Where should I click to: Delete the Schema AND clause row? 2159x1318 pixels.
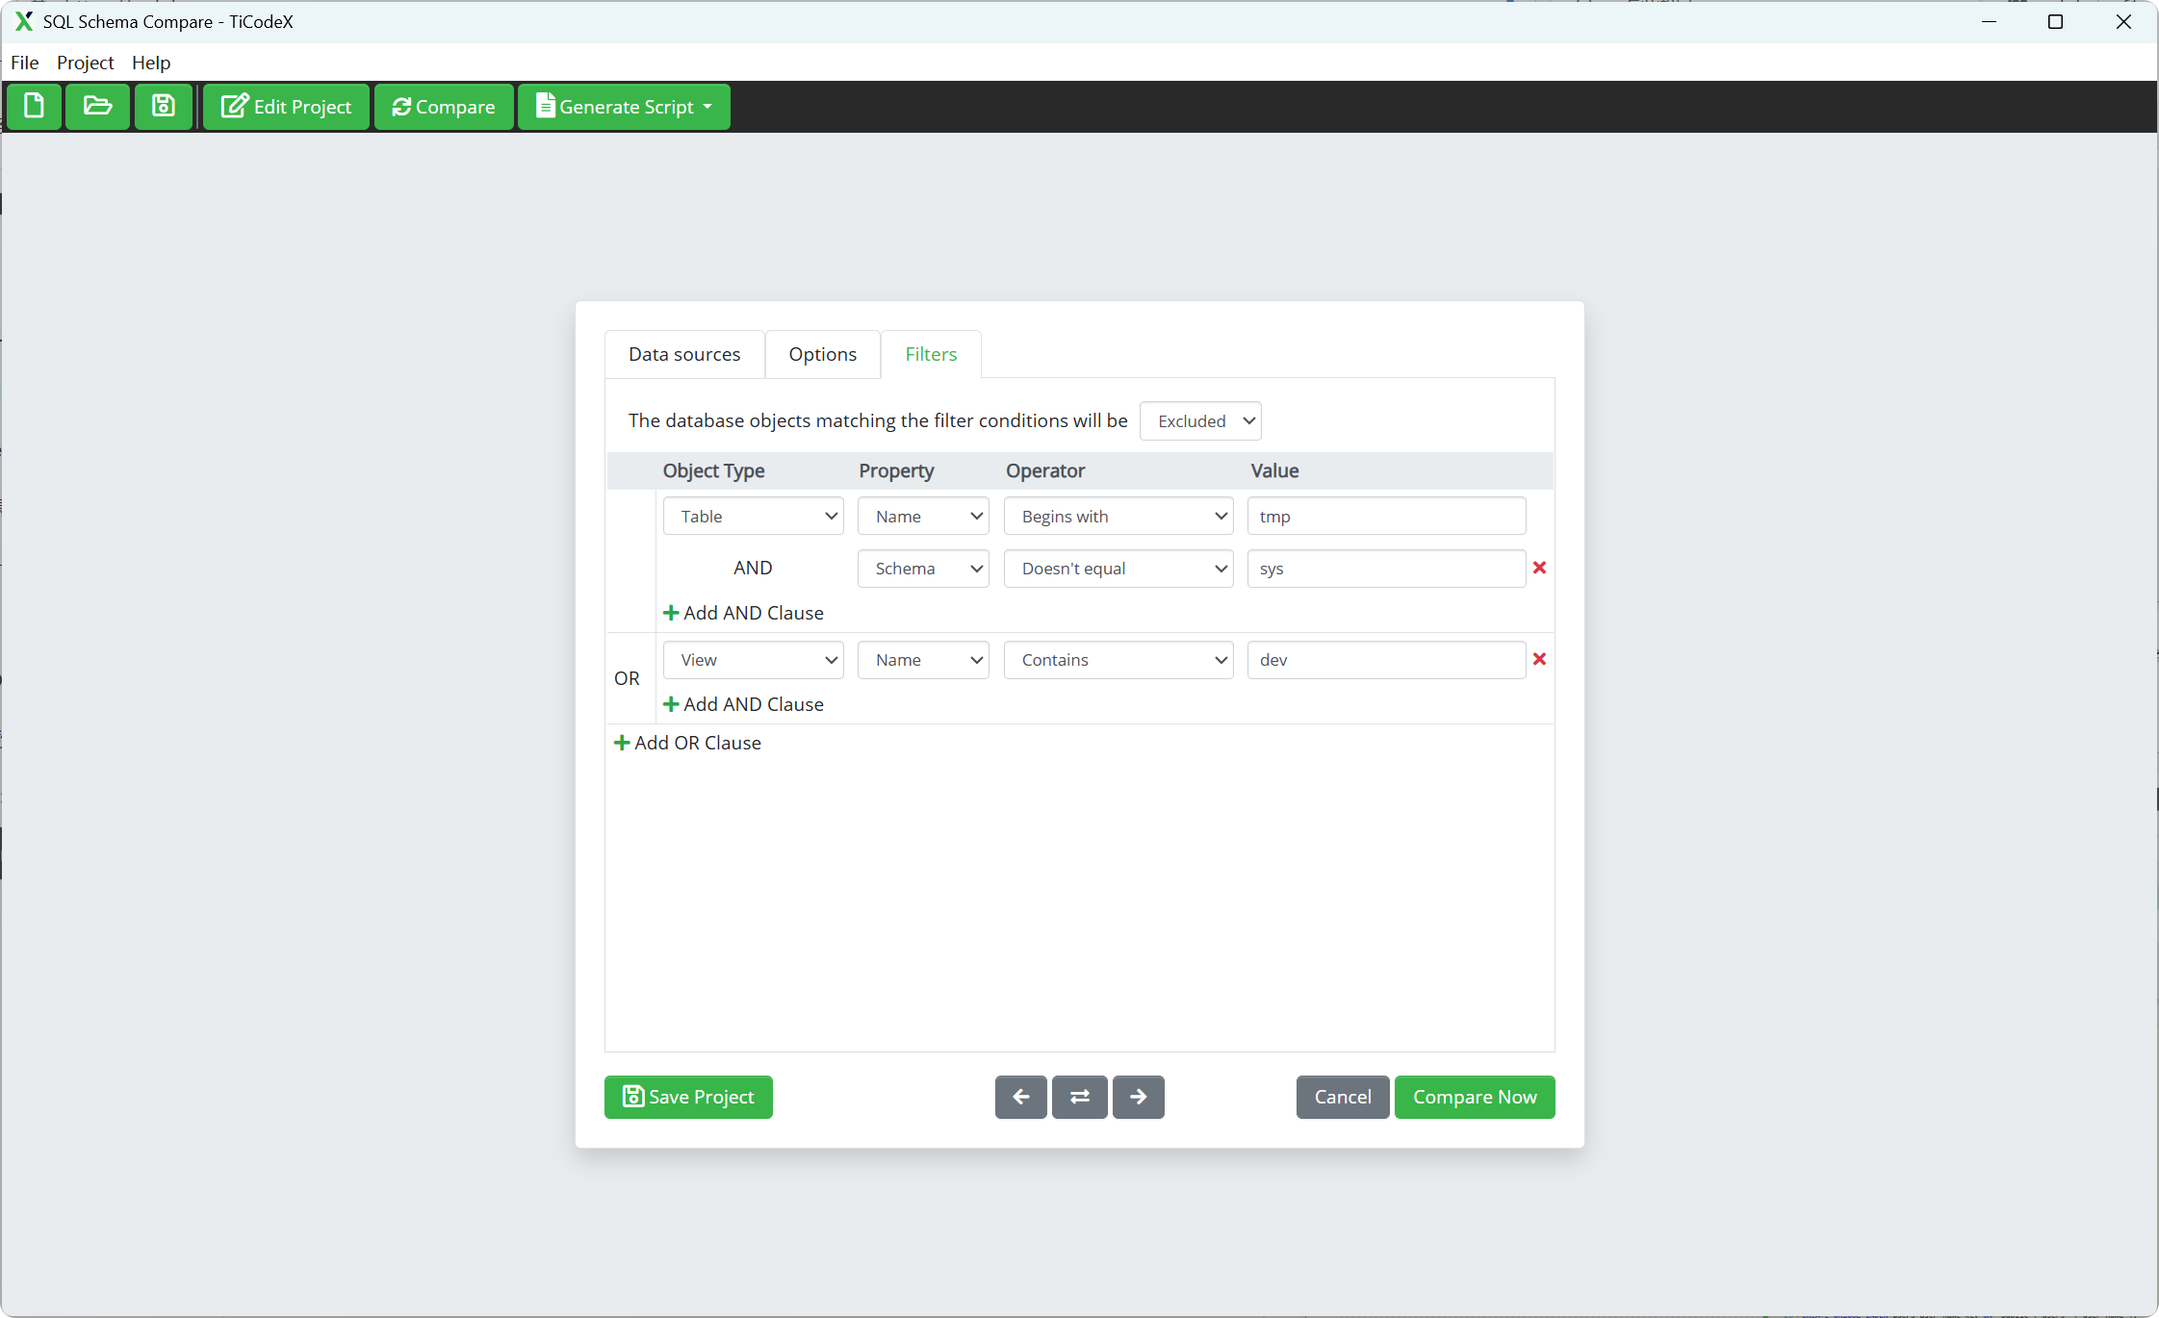click(x=1539, y=568)
